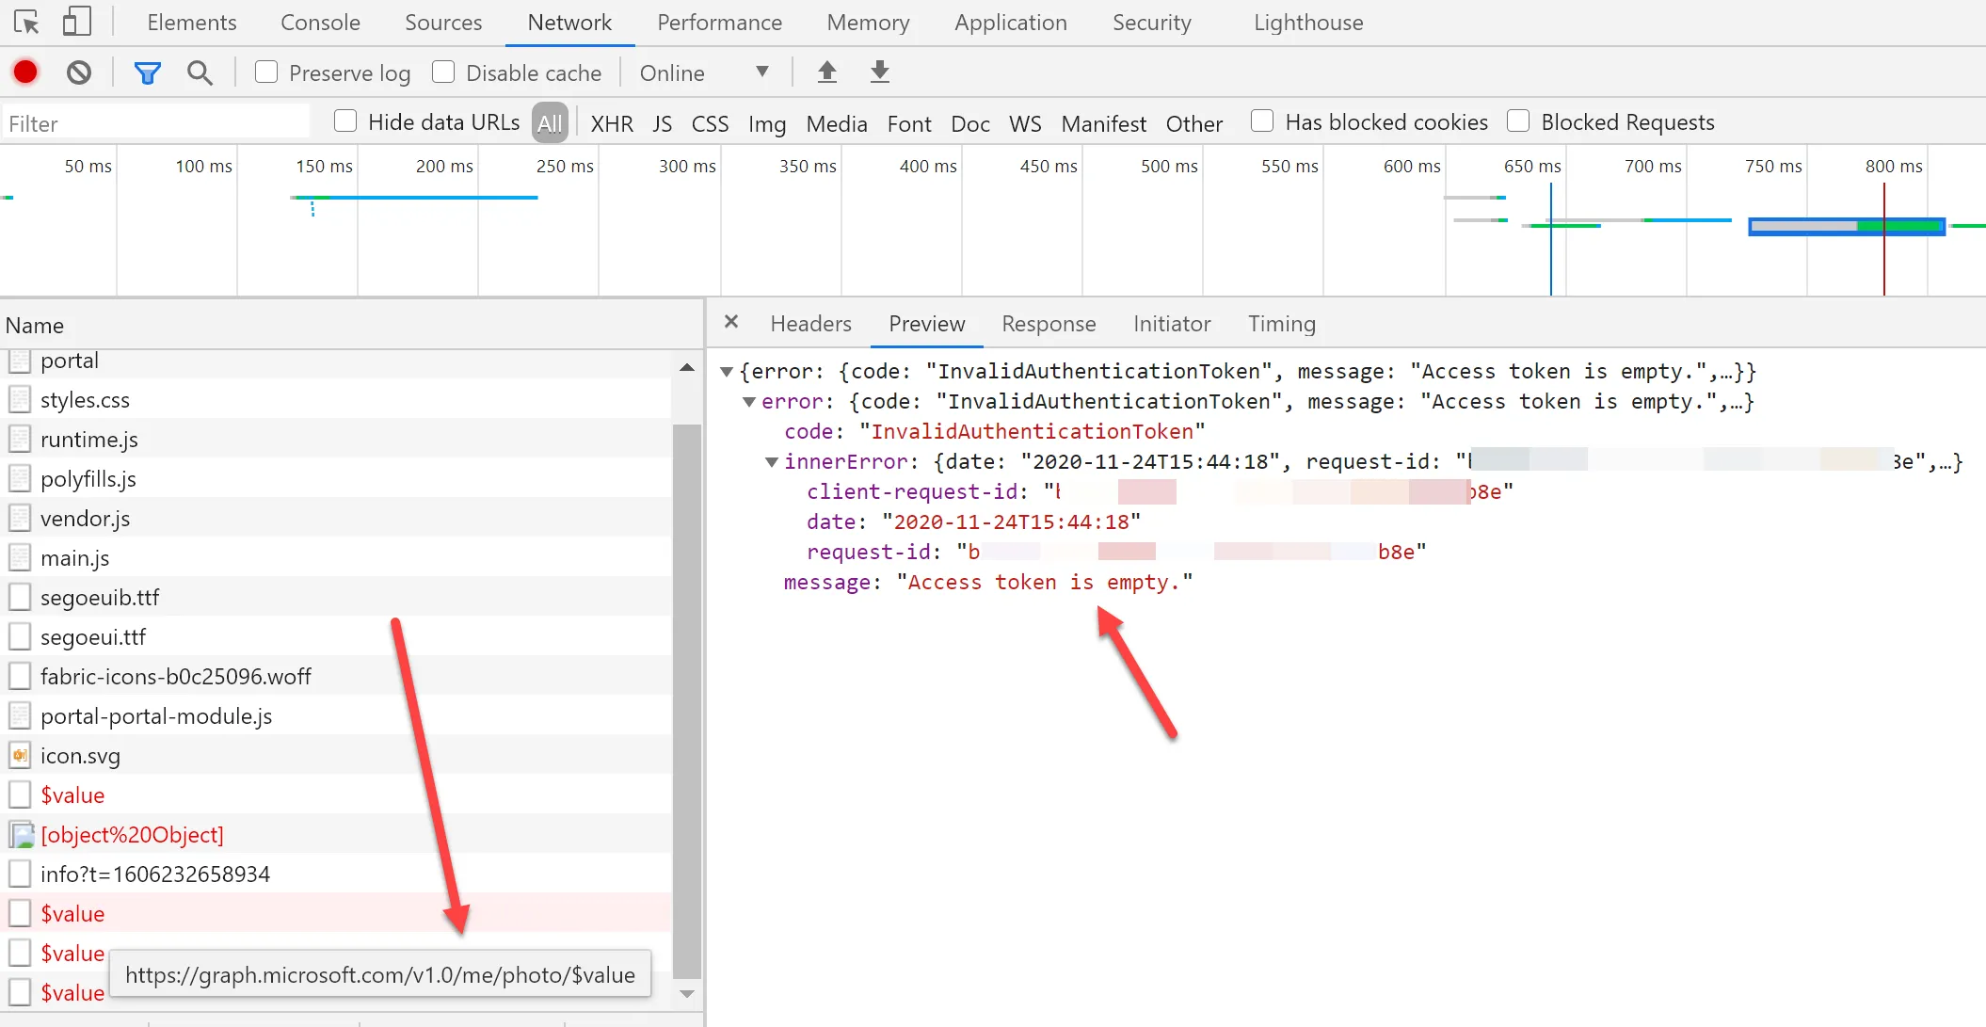Viewport: 1986px width, 1027px height.
Task: Click the export HAR download arrow
Action: (x=879, y=72)
